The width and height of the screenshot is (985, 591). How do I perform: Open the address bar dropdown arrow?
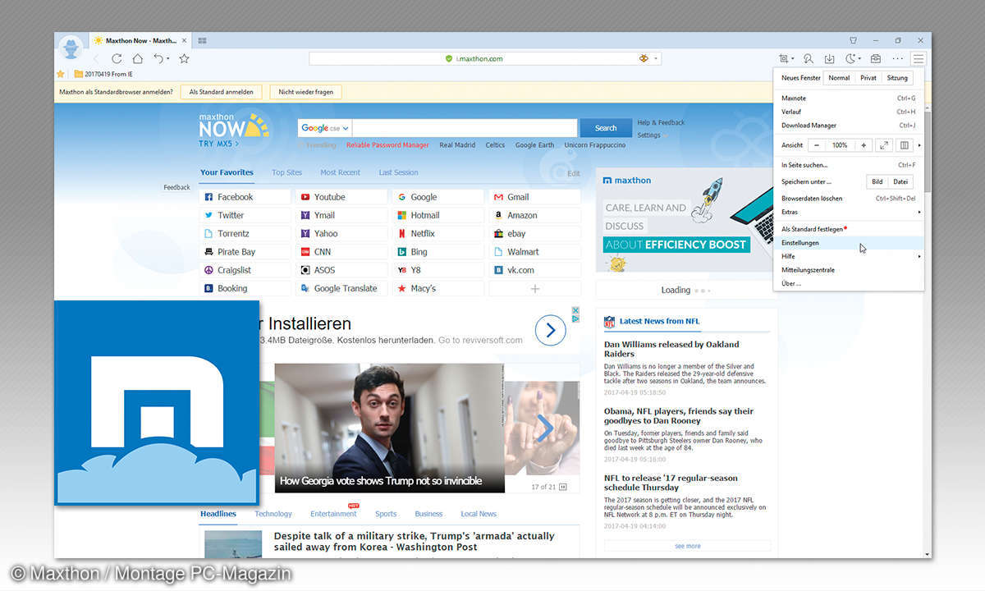[x=657, y=58]
